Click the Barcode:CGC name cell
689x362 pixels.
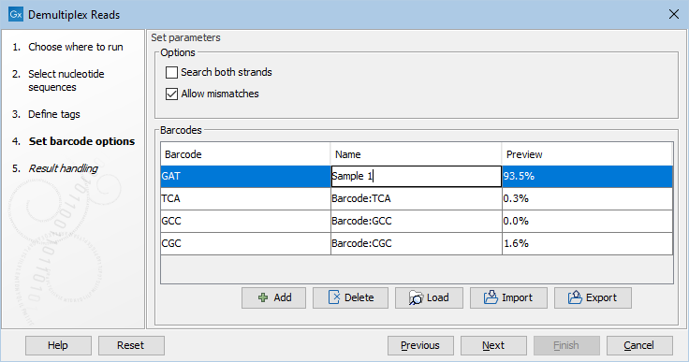point(416,243)
